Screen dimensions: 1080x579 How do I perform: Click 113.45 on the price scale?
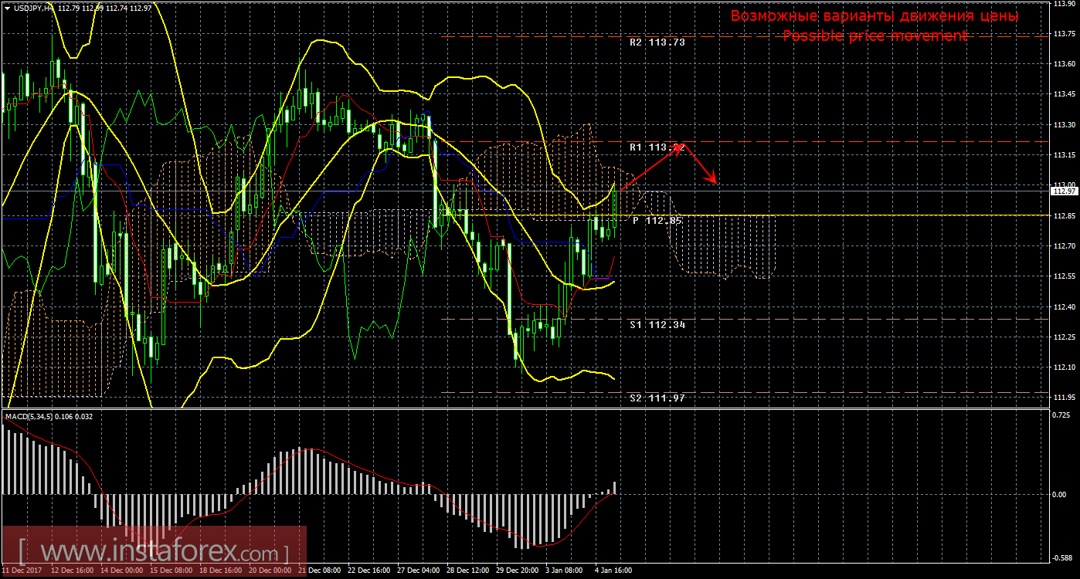tap(1065, 94)
